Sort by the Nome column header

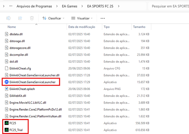(x=12, y=27)
